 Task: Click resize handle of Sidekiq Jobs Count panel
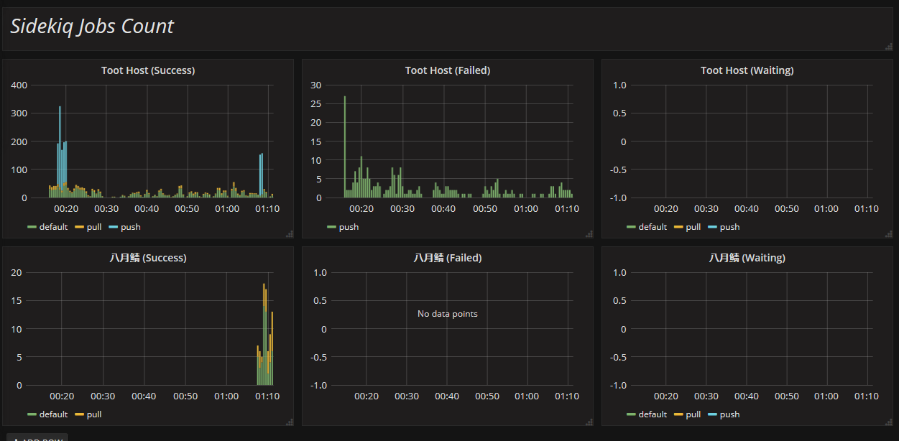889,47
